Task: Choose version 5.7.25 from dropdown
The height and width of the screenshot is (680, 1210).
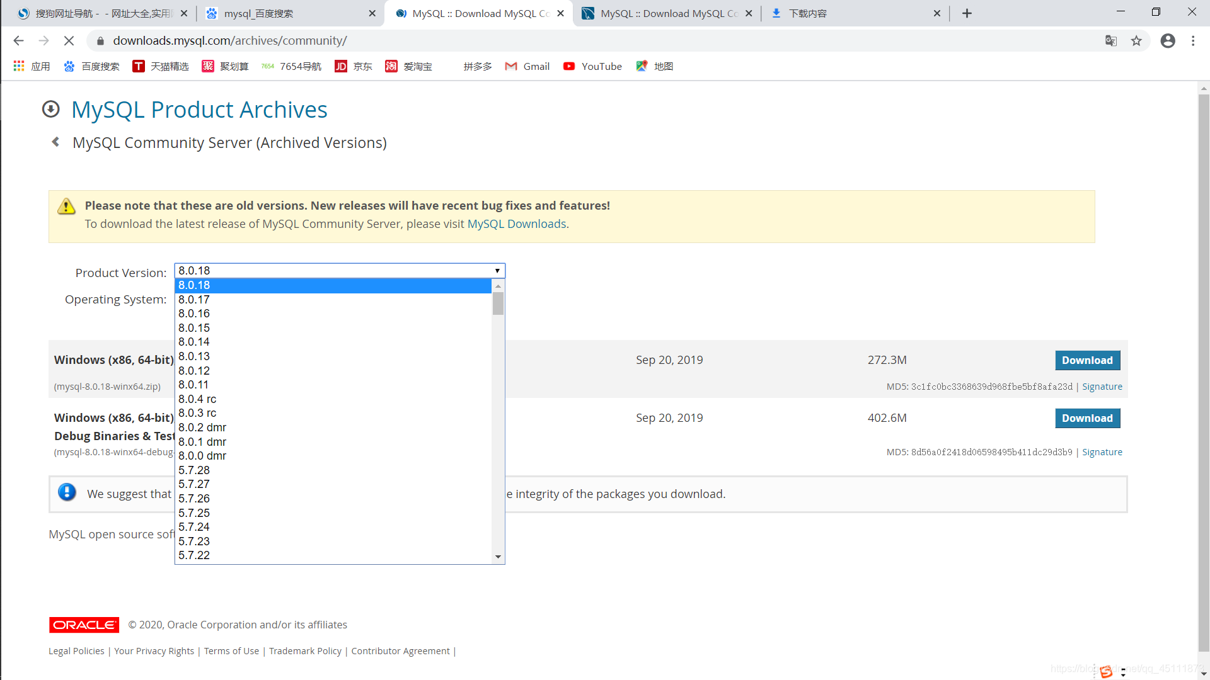Action: 333,513
